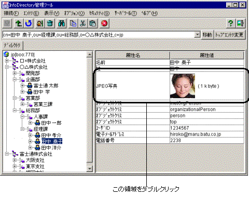The image size is (249, 197).
Task: Open the セキュリティ(S) menu
Action: [x=99, y=13]
